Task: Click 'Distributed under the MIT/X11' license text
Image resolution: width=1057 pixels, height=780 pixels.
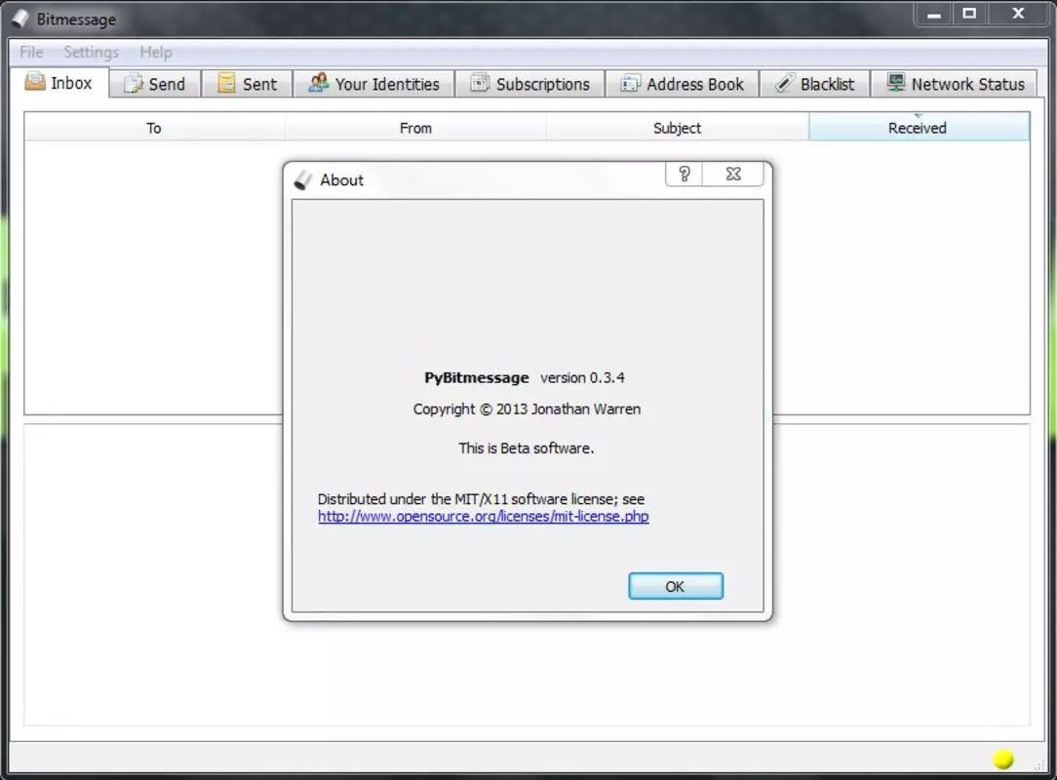Action: tap(481, 499)
